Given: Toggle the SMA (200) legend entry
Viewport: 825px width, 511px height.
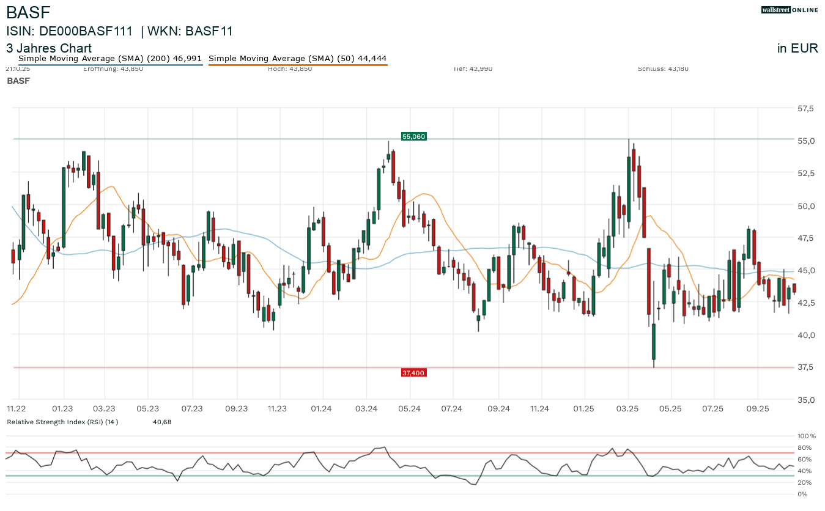Looking at the screenshot, I should click(x=110, y=59).
